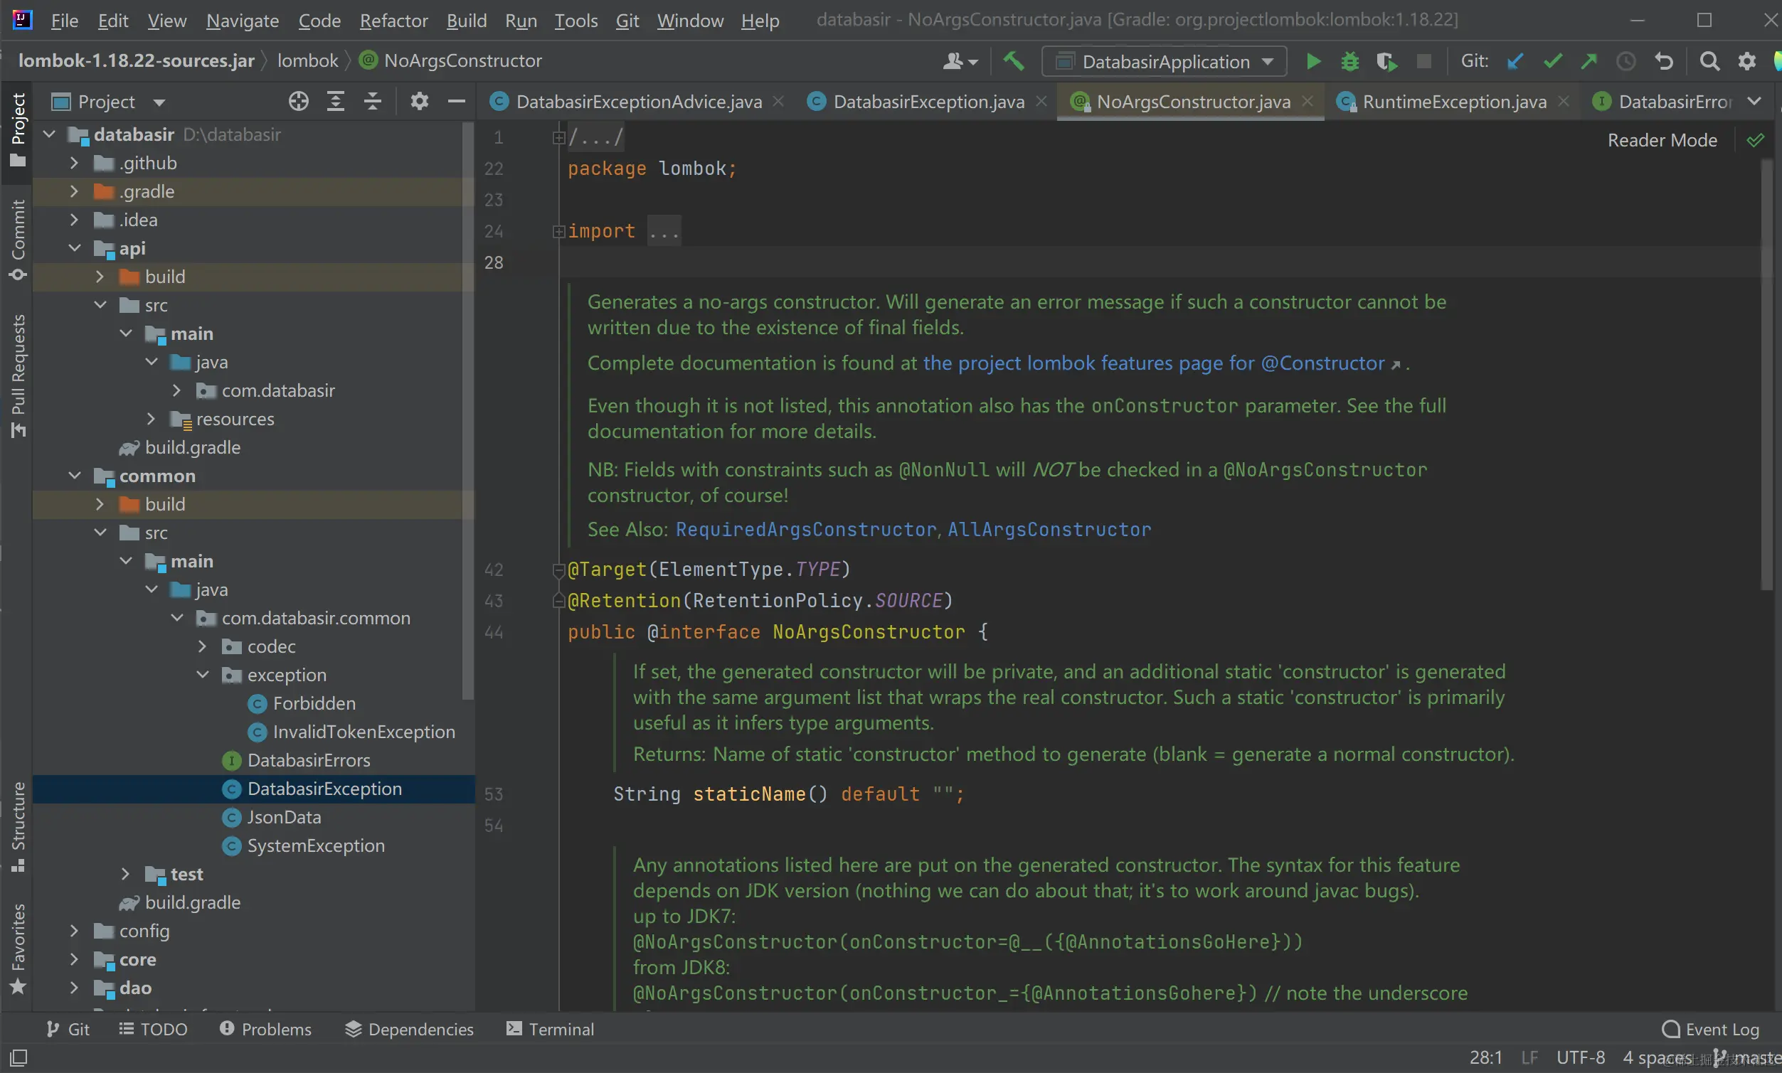The width and height of the screenshot is (1782, 1073).
Task: Click the Build project hammer icon
Action: pos(1013,61)
